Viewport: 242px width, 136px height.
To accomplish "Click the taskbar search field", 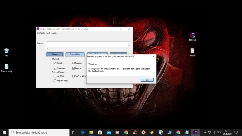I will 39,132.
